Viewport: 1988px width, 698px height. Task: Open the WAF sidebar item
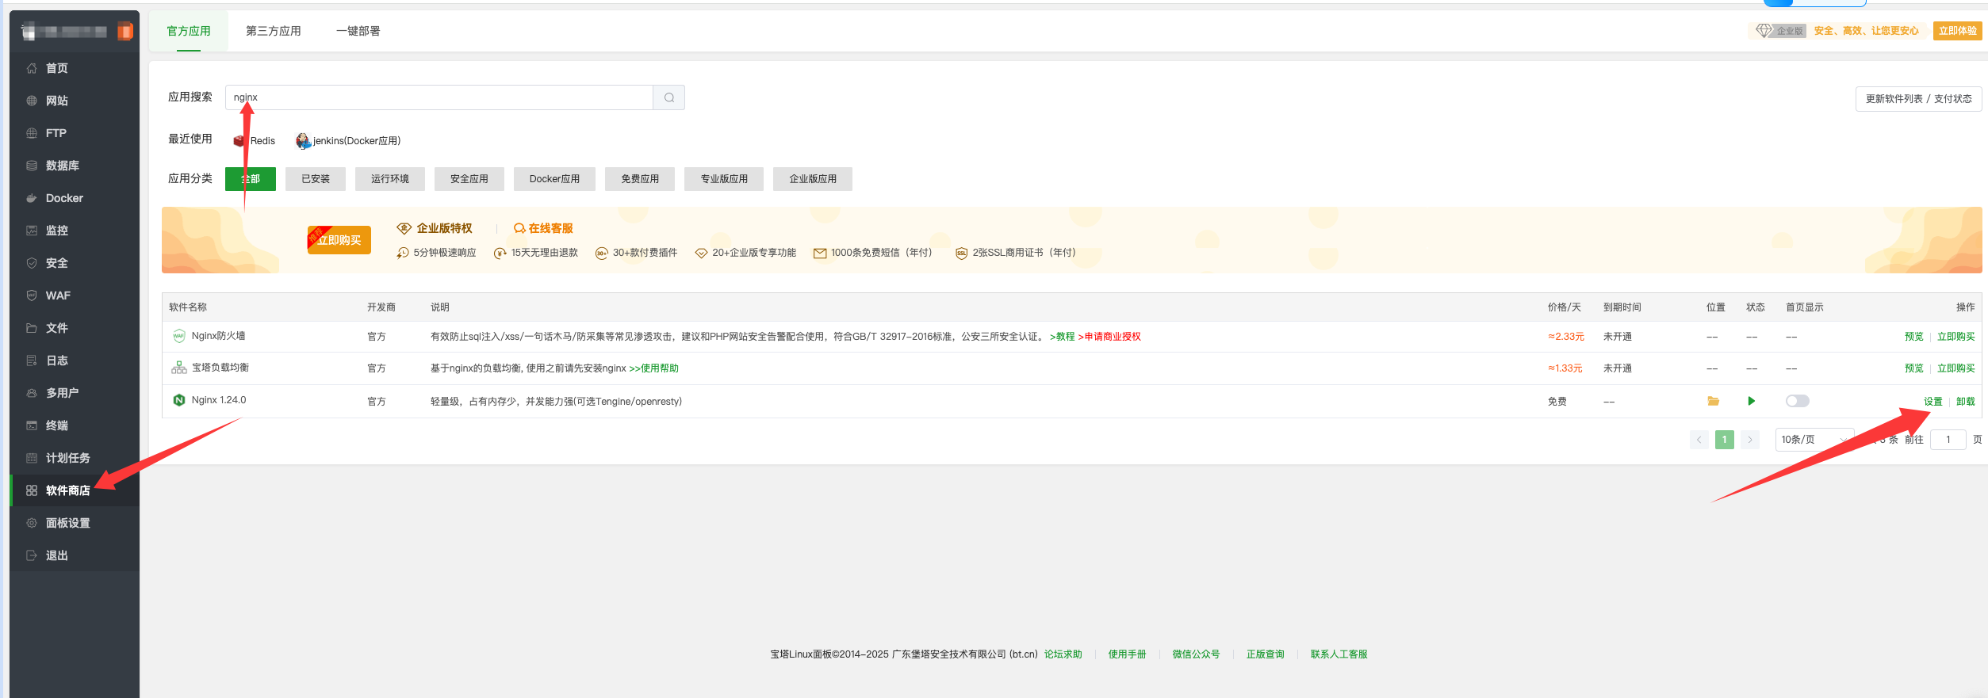[x=58, y=296]
